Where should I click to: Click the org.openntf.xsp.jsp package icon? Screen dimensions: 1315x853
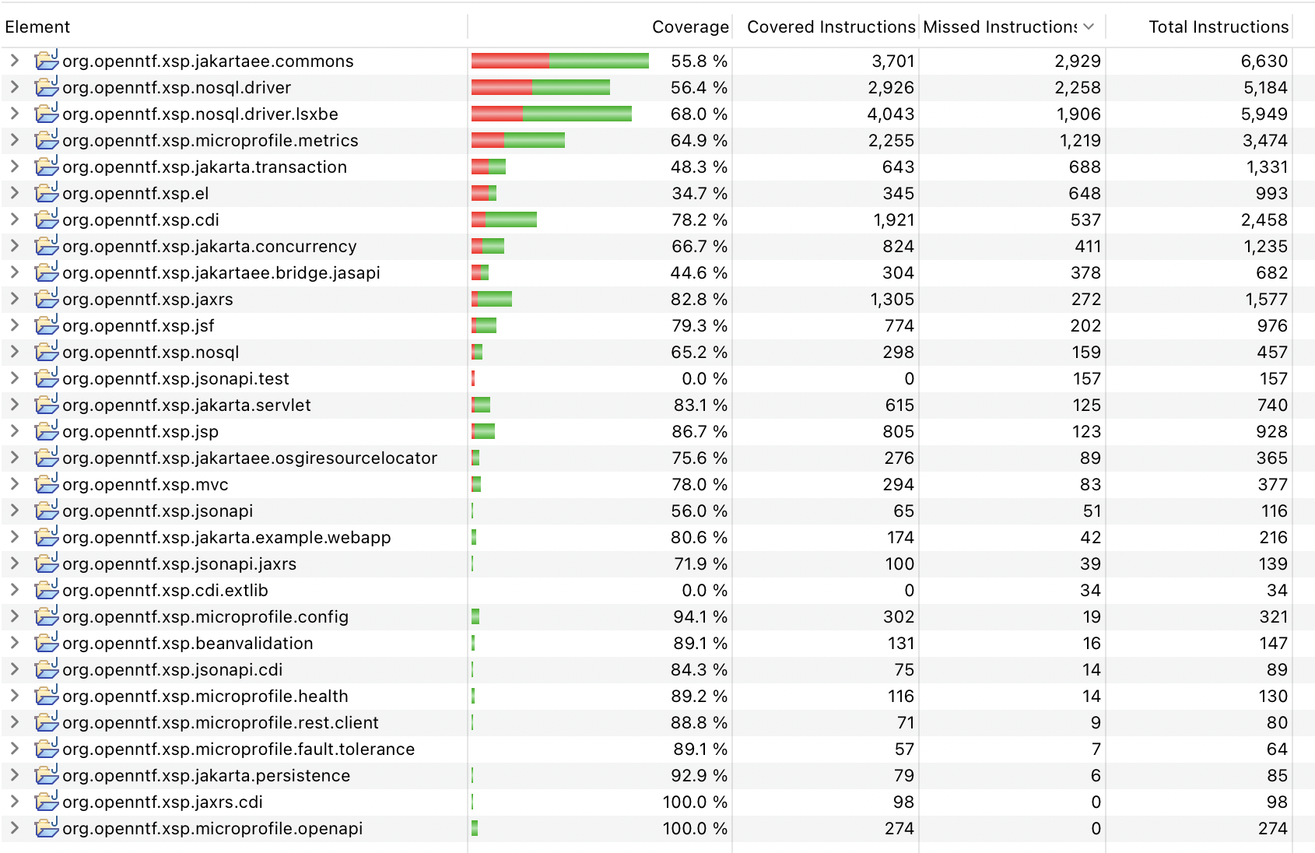pyautogui.click(x=47, y=431)
